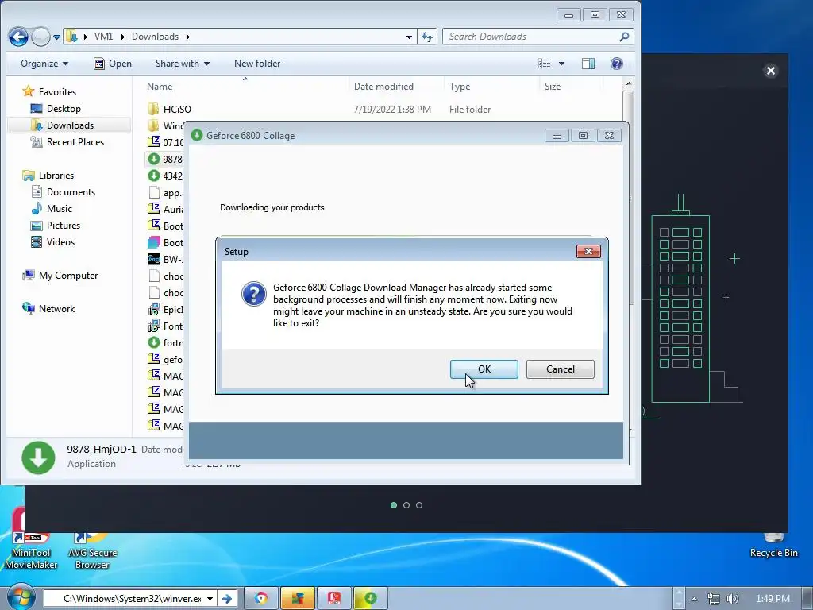Click the Explorer forward arrow button

40,37
